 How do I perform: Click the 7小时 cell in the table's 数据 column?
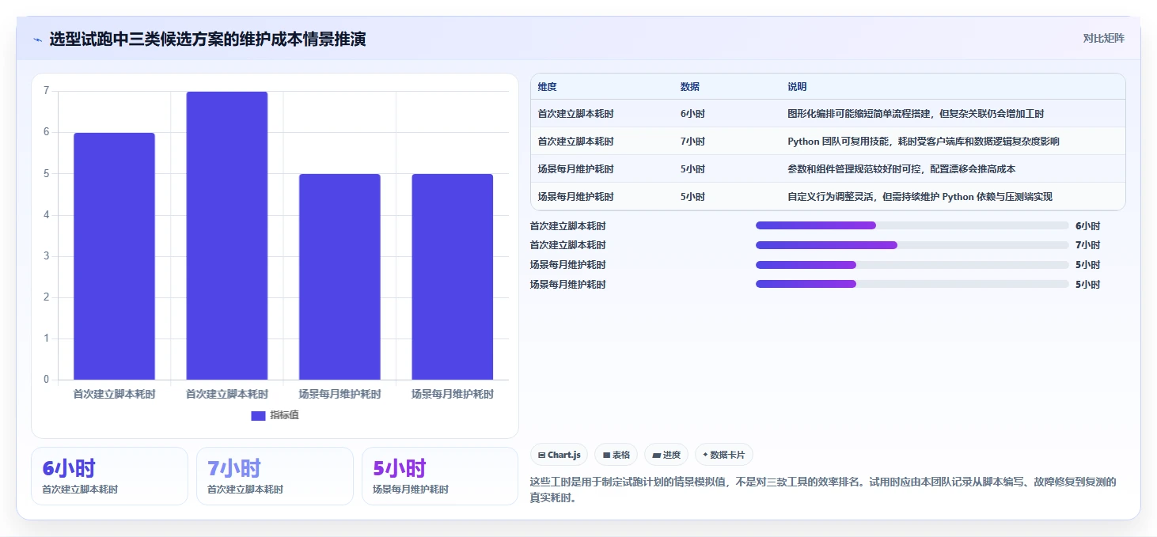click(692, 142)
